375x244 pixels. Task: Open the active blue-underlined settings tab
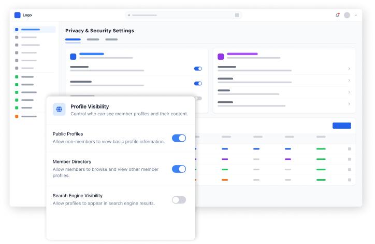pos(73,39)
